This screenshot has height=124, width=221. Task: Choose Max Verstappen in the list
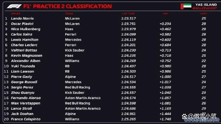pyautogui.click(x=26, y=103)
